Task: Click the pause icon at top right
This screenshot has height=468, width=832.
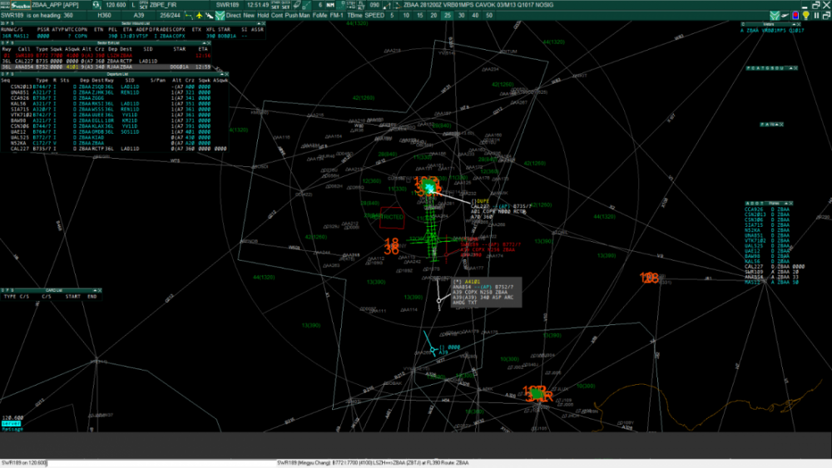Action: (x=817, y=15)
